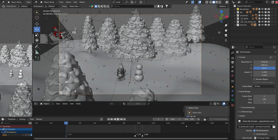This screenshot has height=140, width=278.
Task: Select the active Rotate tool
Action: tap(37, 29)
